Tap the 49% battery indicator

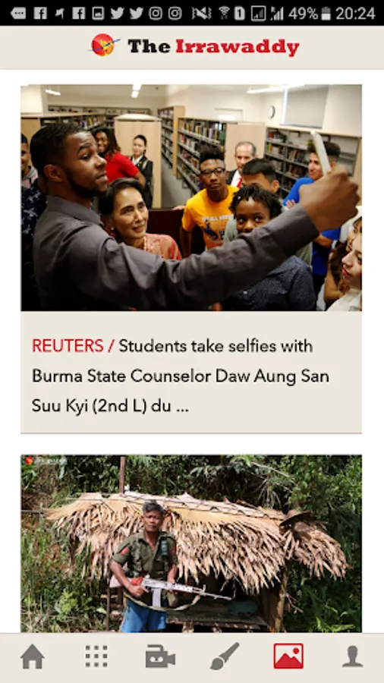click(x=309, y=13)
